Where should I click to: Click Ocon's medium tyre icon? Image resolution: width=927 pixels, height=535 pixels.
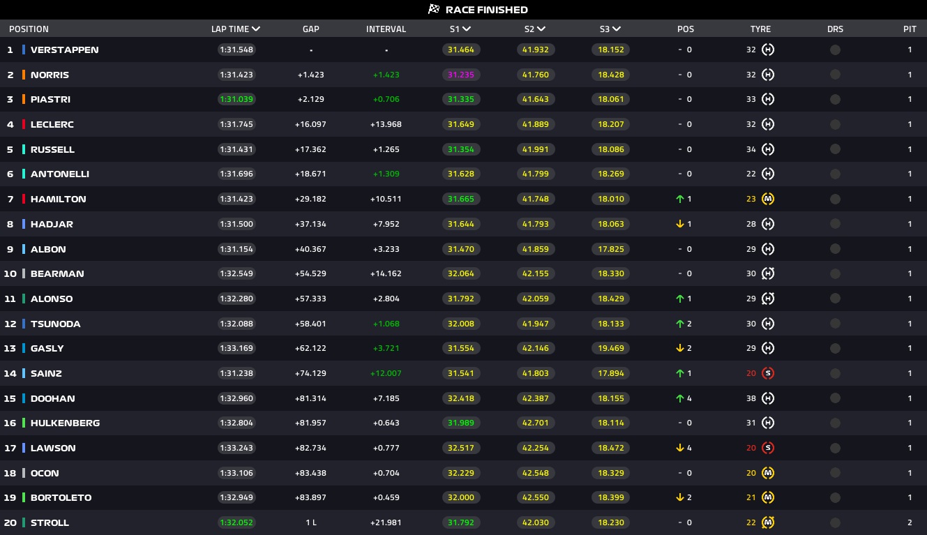click(768, 473)
